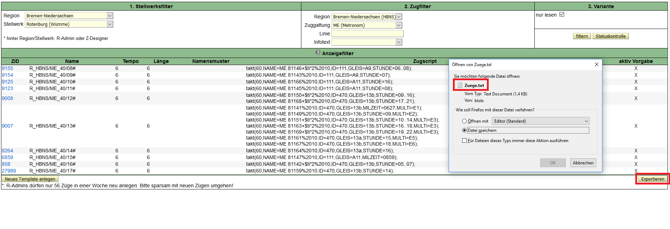Viewport: 670px width, 229px height.
Task: Select the Öffnen mit radio button
Action: (464, 121)
